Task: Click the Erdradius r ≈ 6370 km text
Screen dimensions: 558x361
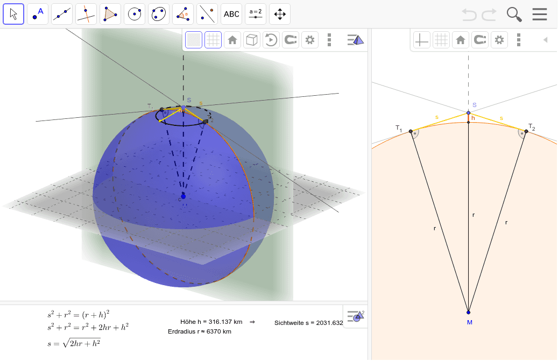Action: tap(200, 331)
